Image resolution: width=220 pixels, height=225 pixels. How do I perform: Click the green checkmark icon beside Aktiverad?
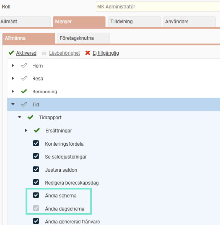[x=11, y=53]
